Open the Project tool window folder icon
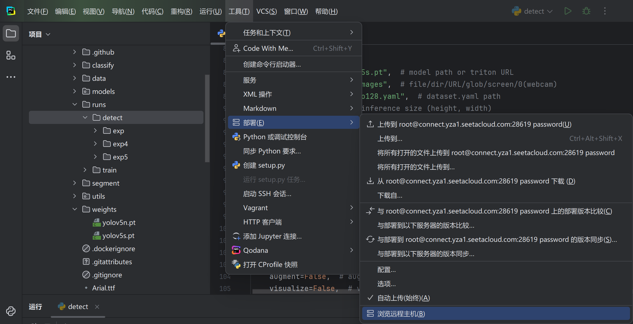Image resolution: width=633 pixels, height=324 pixels. click(11, 34)
